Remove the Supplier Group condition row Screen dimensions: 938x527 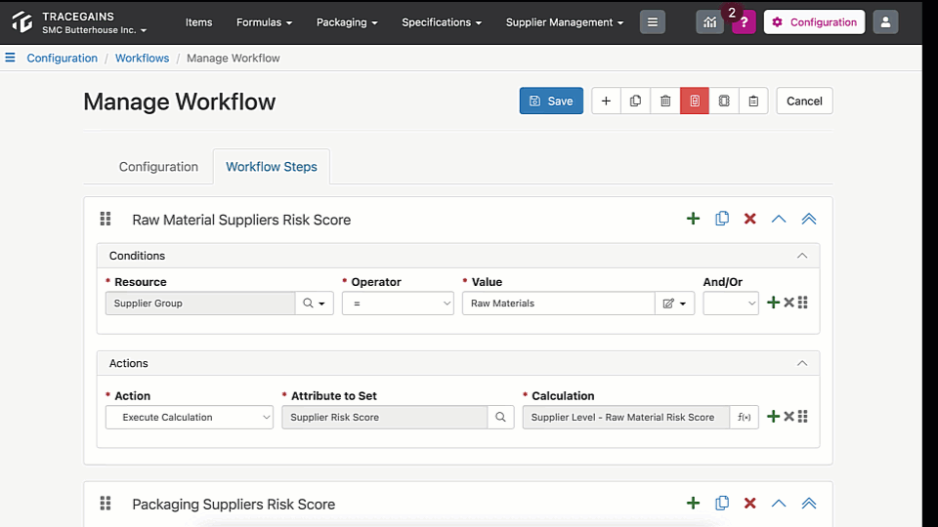(x=789, y=303)
